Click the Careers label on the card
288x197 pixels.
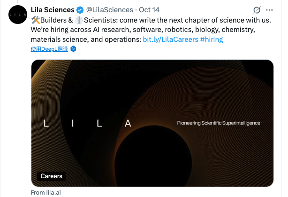[52, 176]
